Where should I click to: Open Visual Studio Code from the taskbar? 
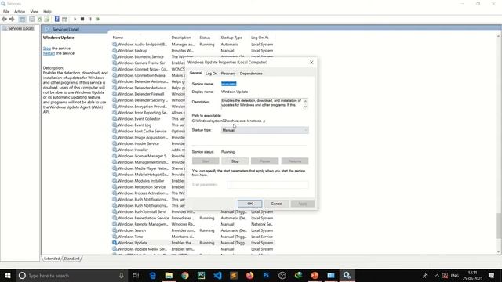click(217, 275)
